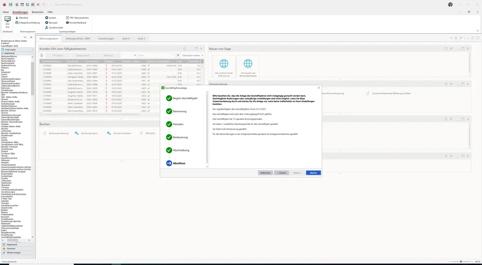Open Buchungsimport in Buchen panel
482x265 pixels.
tap(86, 133)
